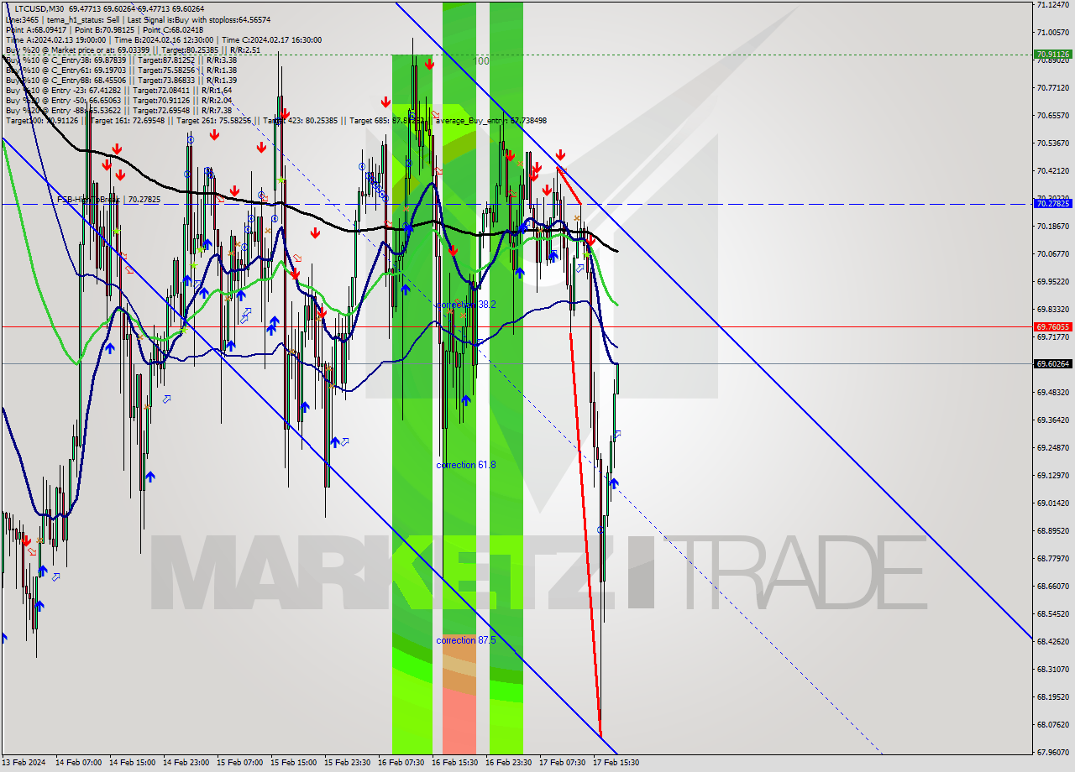
Task: Click the 70.77120 price axis value
Action: click(1052, 87)
